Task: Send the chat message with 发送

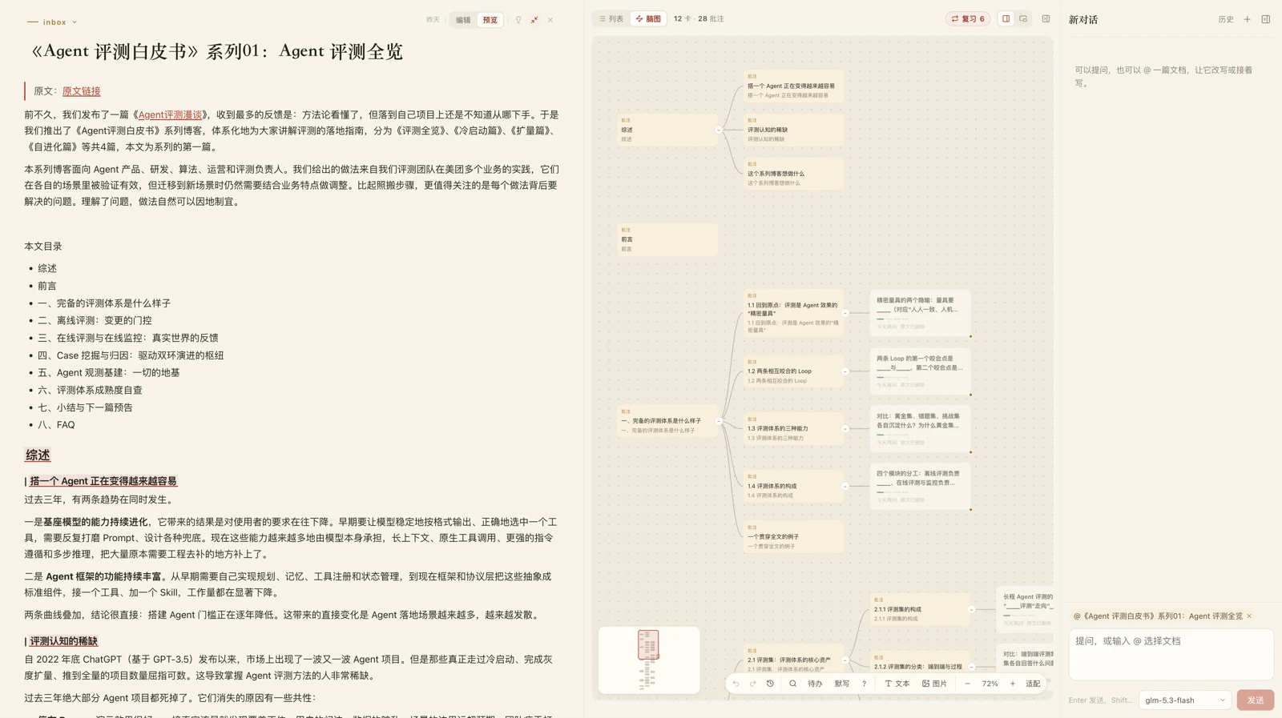Action: [1255, 700]
